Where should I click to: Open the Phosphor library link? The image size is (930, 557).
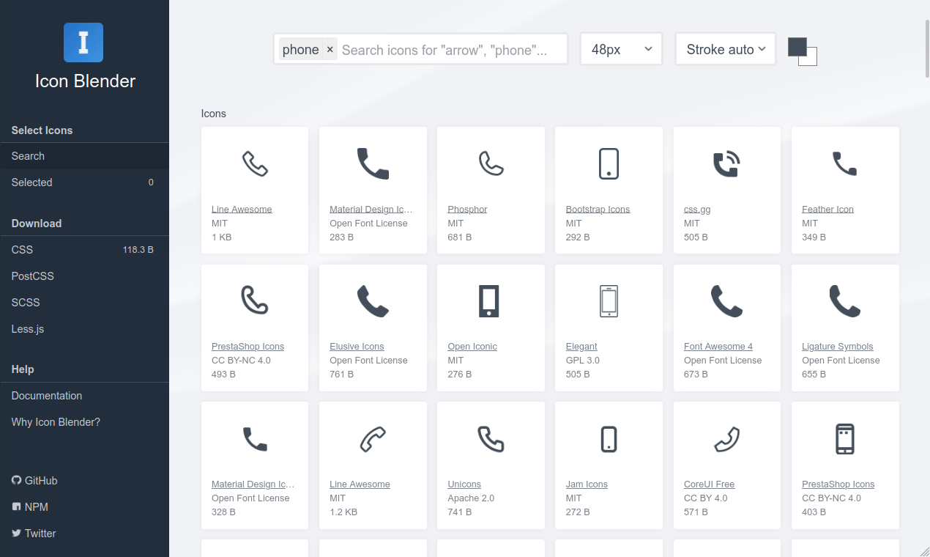(467, 209)
